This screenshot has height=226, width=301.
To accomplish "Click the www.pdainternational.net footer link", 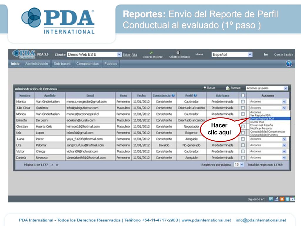I will pos(206,220).
